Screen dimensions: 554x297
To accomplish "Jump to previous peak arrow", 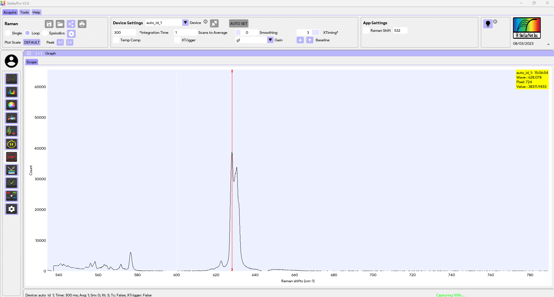I will click(x=60, y=42).
